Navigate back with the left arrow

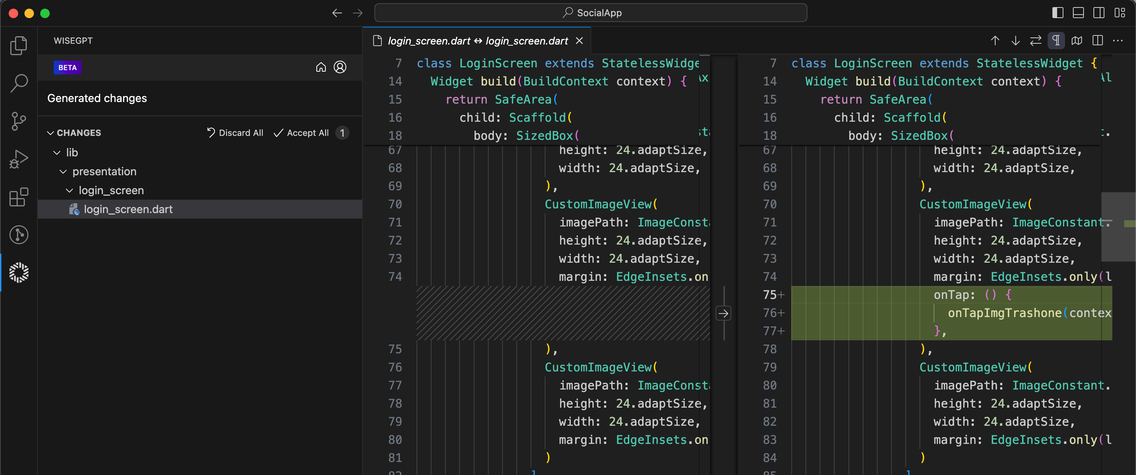pos(337,13)
